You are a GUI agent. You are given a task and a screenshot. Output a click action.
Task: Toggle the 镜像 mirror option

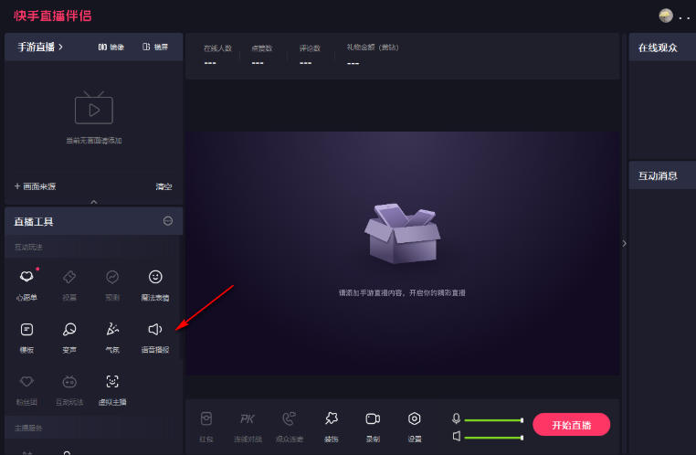tap(111, 46)
